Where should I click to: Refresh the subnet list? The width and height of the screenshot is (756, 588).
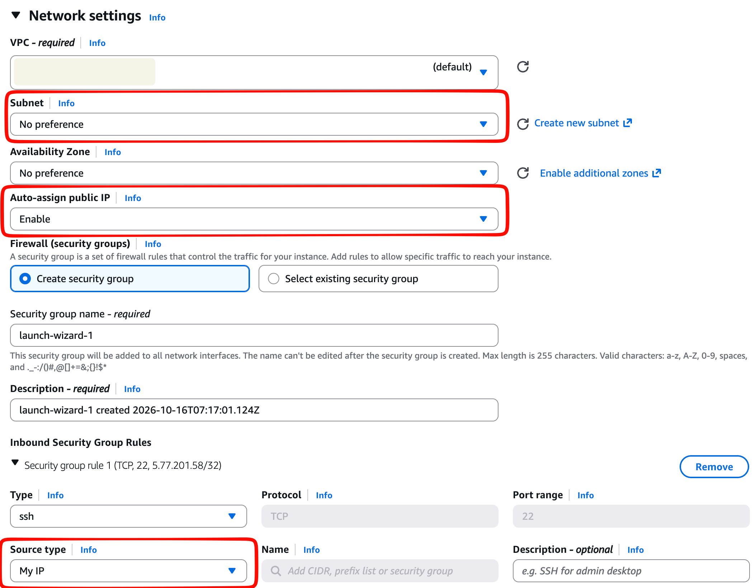coord(523,124)
